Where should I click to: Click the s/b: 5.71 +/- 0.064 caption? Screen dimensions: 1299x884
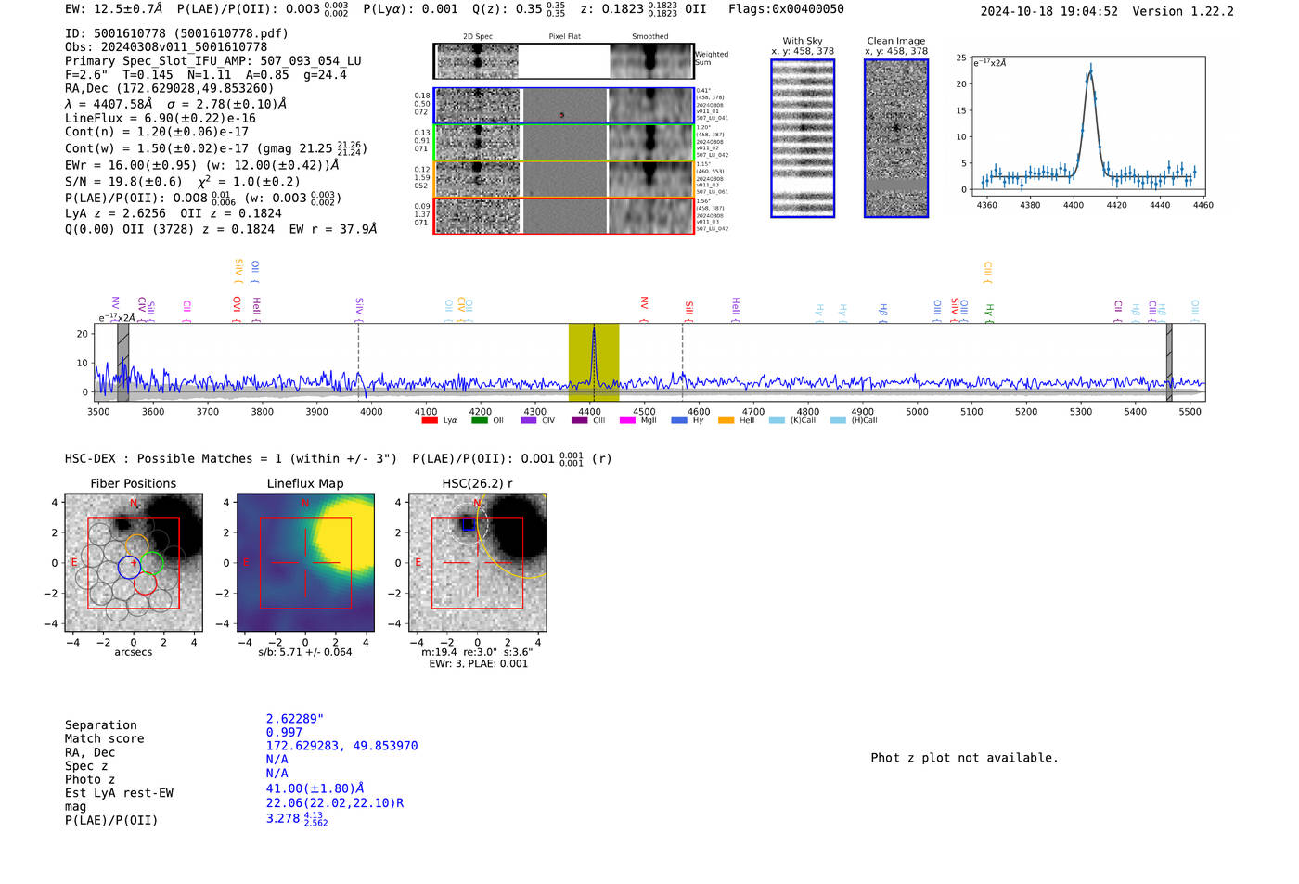(x=305, y=652)
